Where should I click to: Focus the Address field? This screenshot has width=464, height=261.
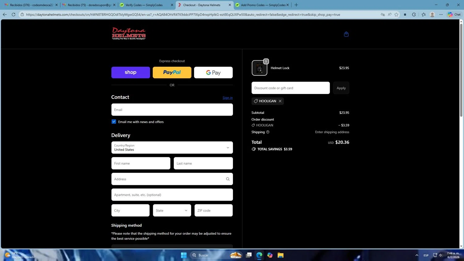pos(172,179)
